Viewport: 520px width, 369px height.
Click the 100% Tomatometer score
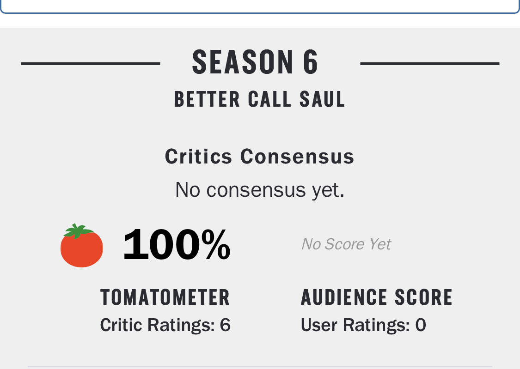click(177, 245)
